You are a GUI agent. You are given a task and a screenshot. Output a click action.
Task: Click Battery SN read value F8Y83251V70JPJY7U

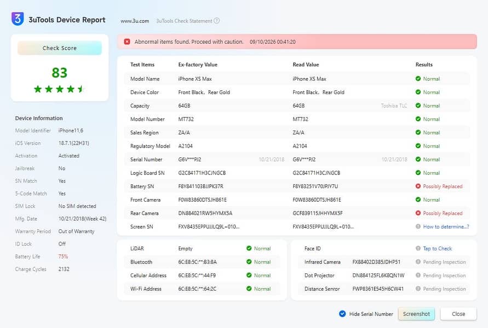pos(315,186)
